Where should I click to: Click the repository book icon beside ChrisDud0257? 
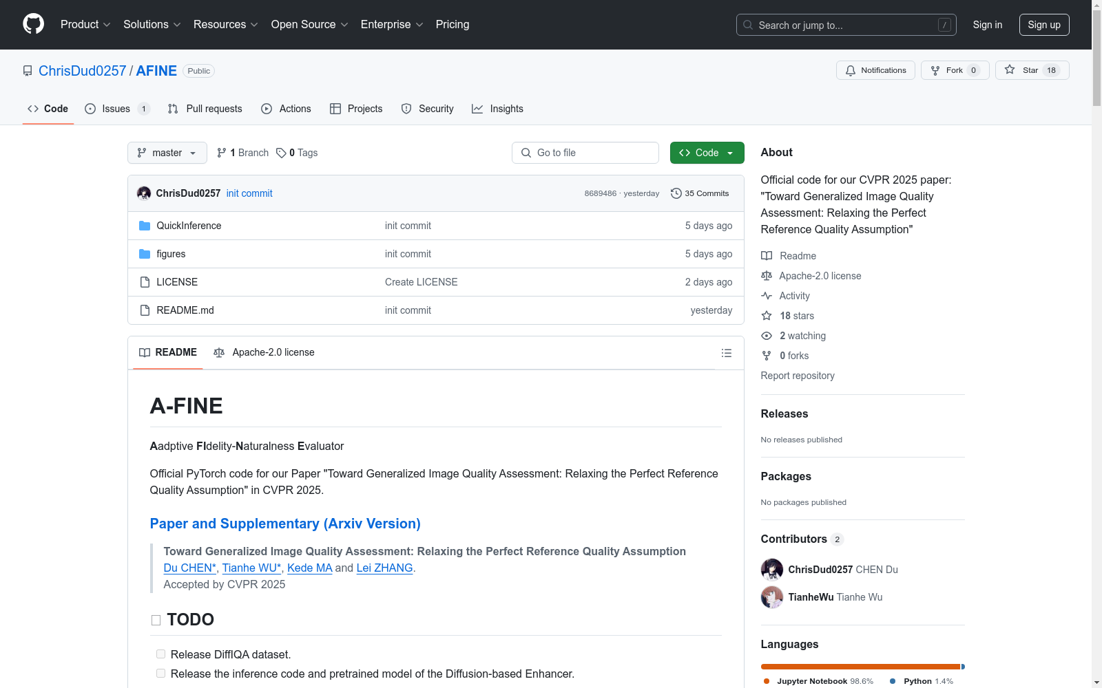[28, 71]
